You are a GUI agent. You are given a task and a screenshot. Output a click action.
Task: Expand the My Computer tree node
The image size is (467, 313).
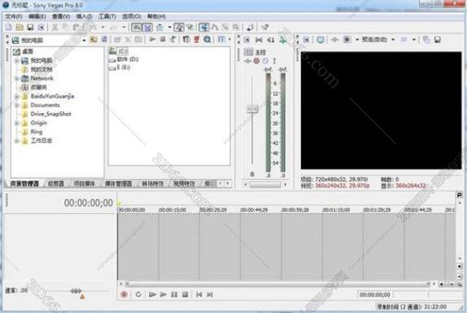17,61
